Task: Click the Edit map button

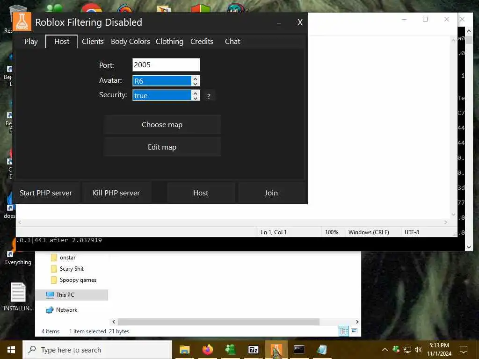Action: click(162, 147)
